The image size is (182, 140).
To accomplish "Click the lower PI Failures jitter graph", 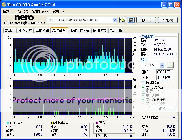I will pos(73,97).
